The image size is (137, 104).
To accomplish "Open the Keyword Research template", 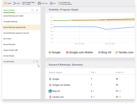I will coord(21,44).
